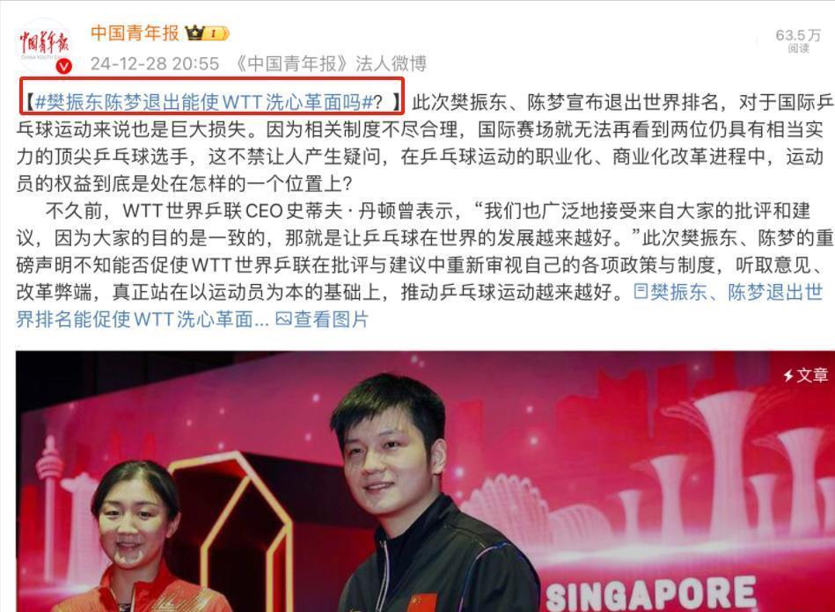Viewport: 835px width, 612px height.
Task: Open hashtag #樊振东陈梦退出能使WTT洗心革面吗#
Action: [204, 102]
